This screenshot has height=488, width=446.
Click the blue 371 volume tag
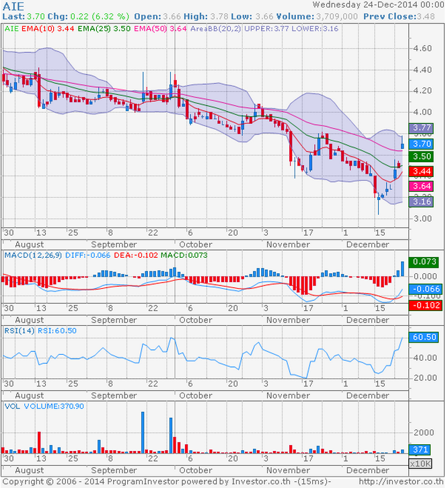[x=420, y=450]
